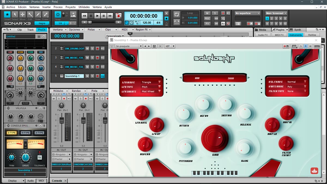Toggle the ProChannel EQ power icon
This screenshot has width=327, height=184.
tap(44, 36)
